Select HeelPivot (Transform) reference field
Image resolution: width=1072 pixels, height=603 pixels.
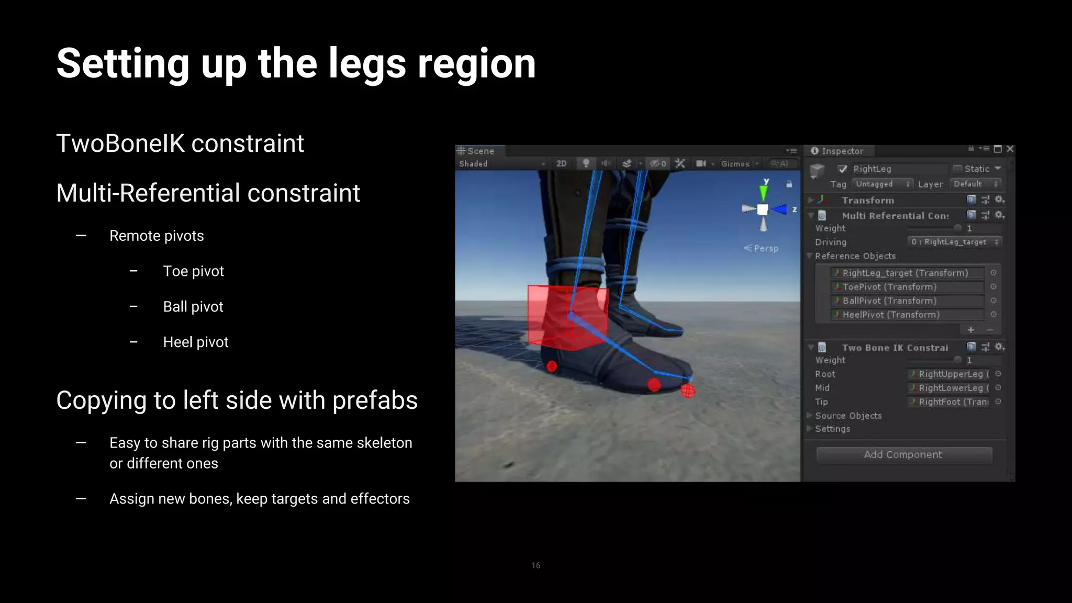(907, 315)
